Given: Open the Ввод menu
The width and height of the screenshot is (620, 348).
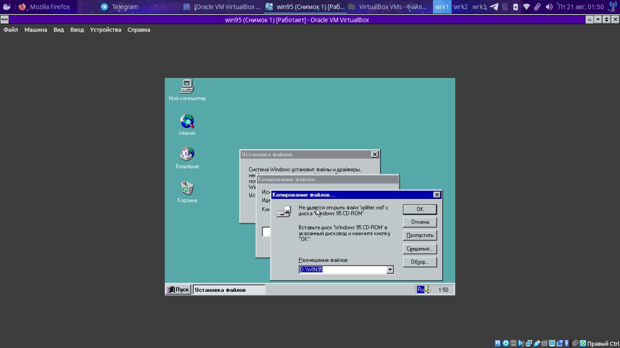Looking at the screenshot, I should (77, 30).
